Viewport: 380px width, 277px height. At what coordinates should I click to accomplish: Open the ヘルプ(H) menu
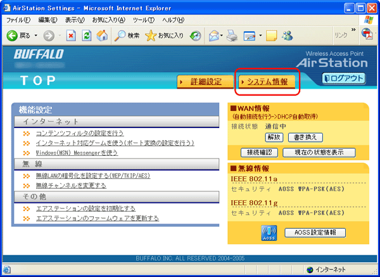tap(173, 20)
